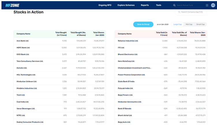Click Bajaj Auto Ltd.
Viewport: 217px width, 128px height.
click(x=124, y=122)
